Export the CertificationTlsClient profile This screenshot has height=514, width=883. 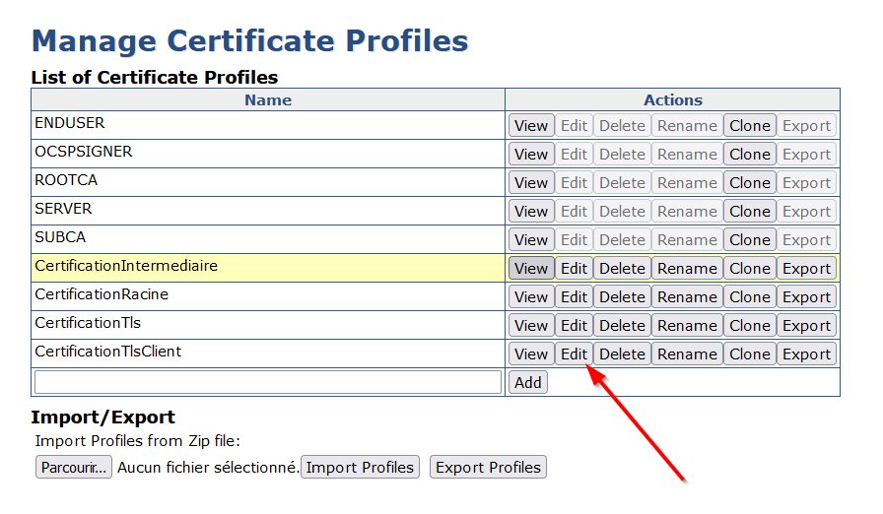coord(806,353)
